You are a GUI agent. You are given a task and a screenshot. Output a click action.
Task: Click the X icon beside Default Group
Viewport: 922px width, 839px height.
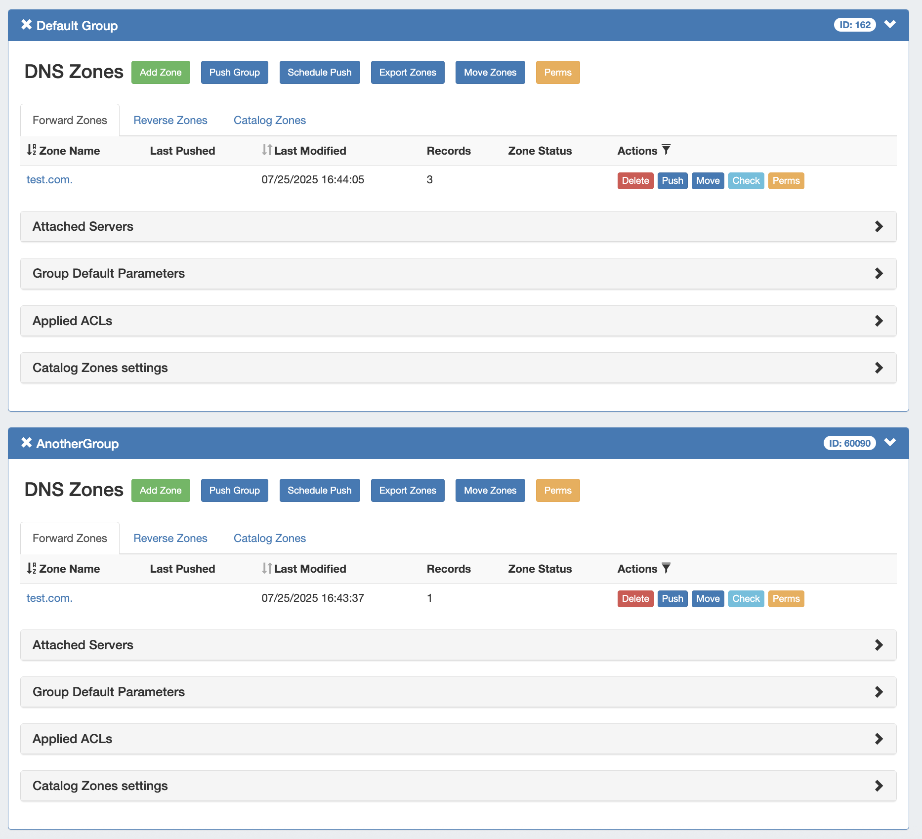(x=26, y=25)
